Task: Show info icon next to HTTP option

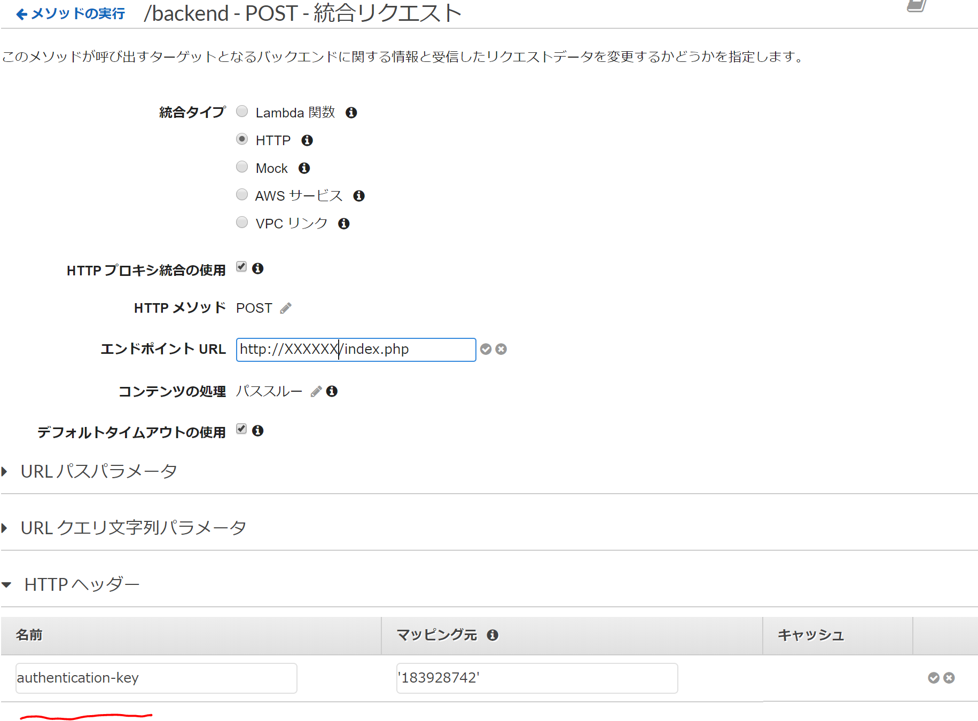Action: (307, 140)
